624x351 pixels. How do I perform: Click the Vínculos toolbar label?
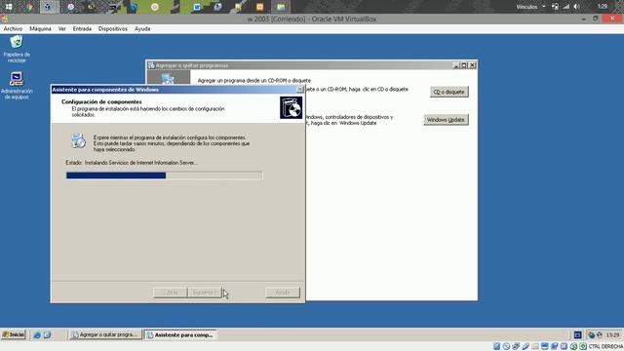pos(526,7)
